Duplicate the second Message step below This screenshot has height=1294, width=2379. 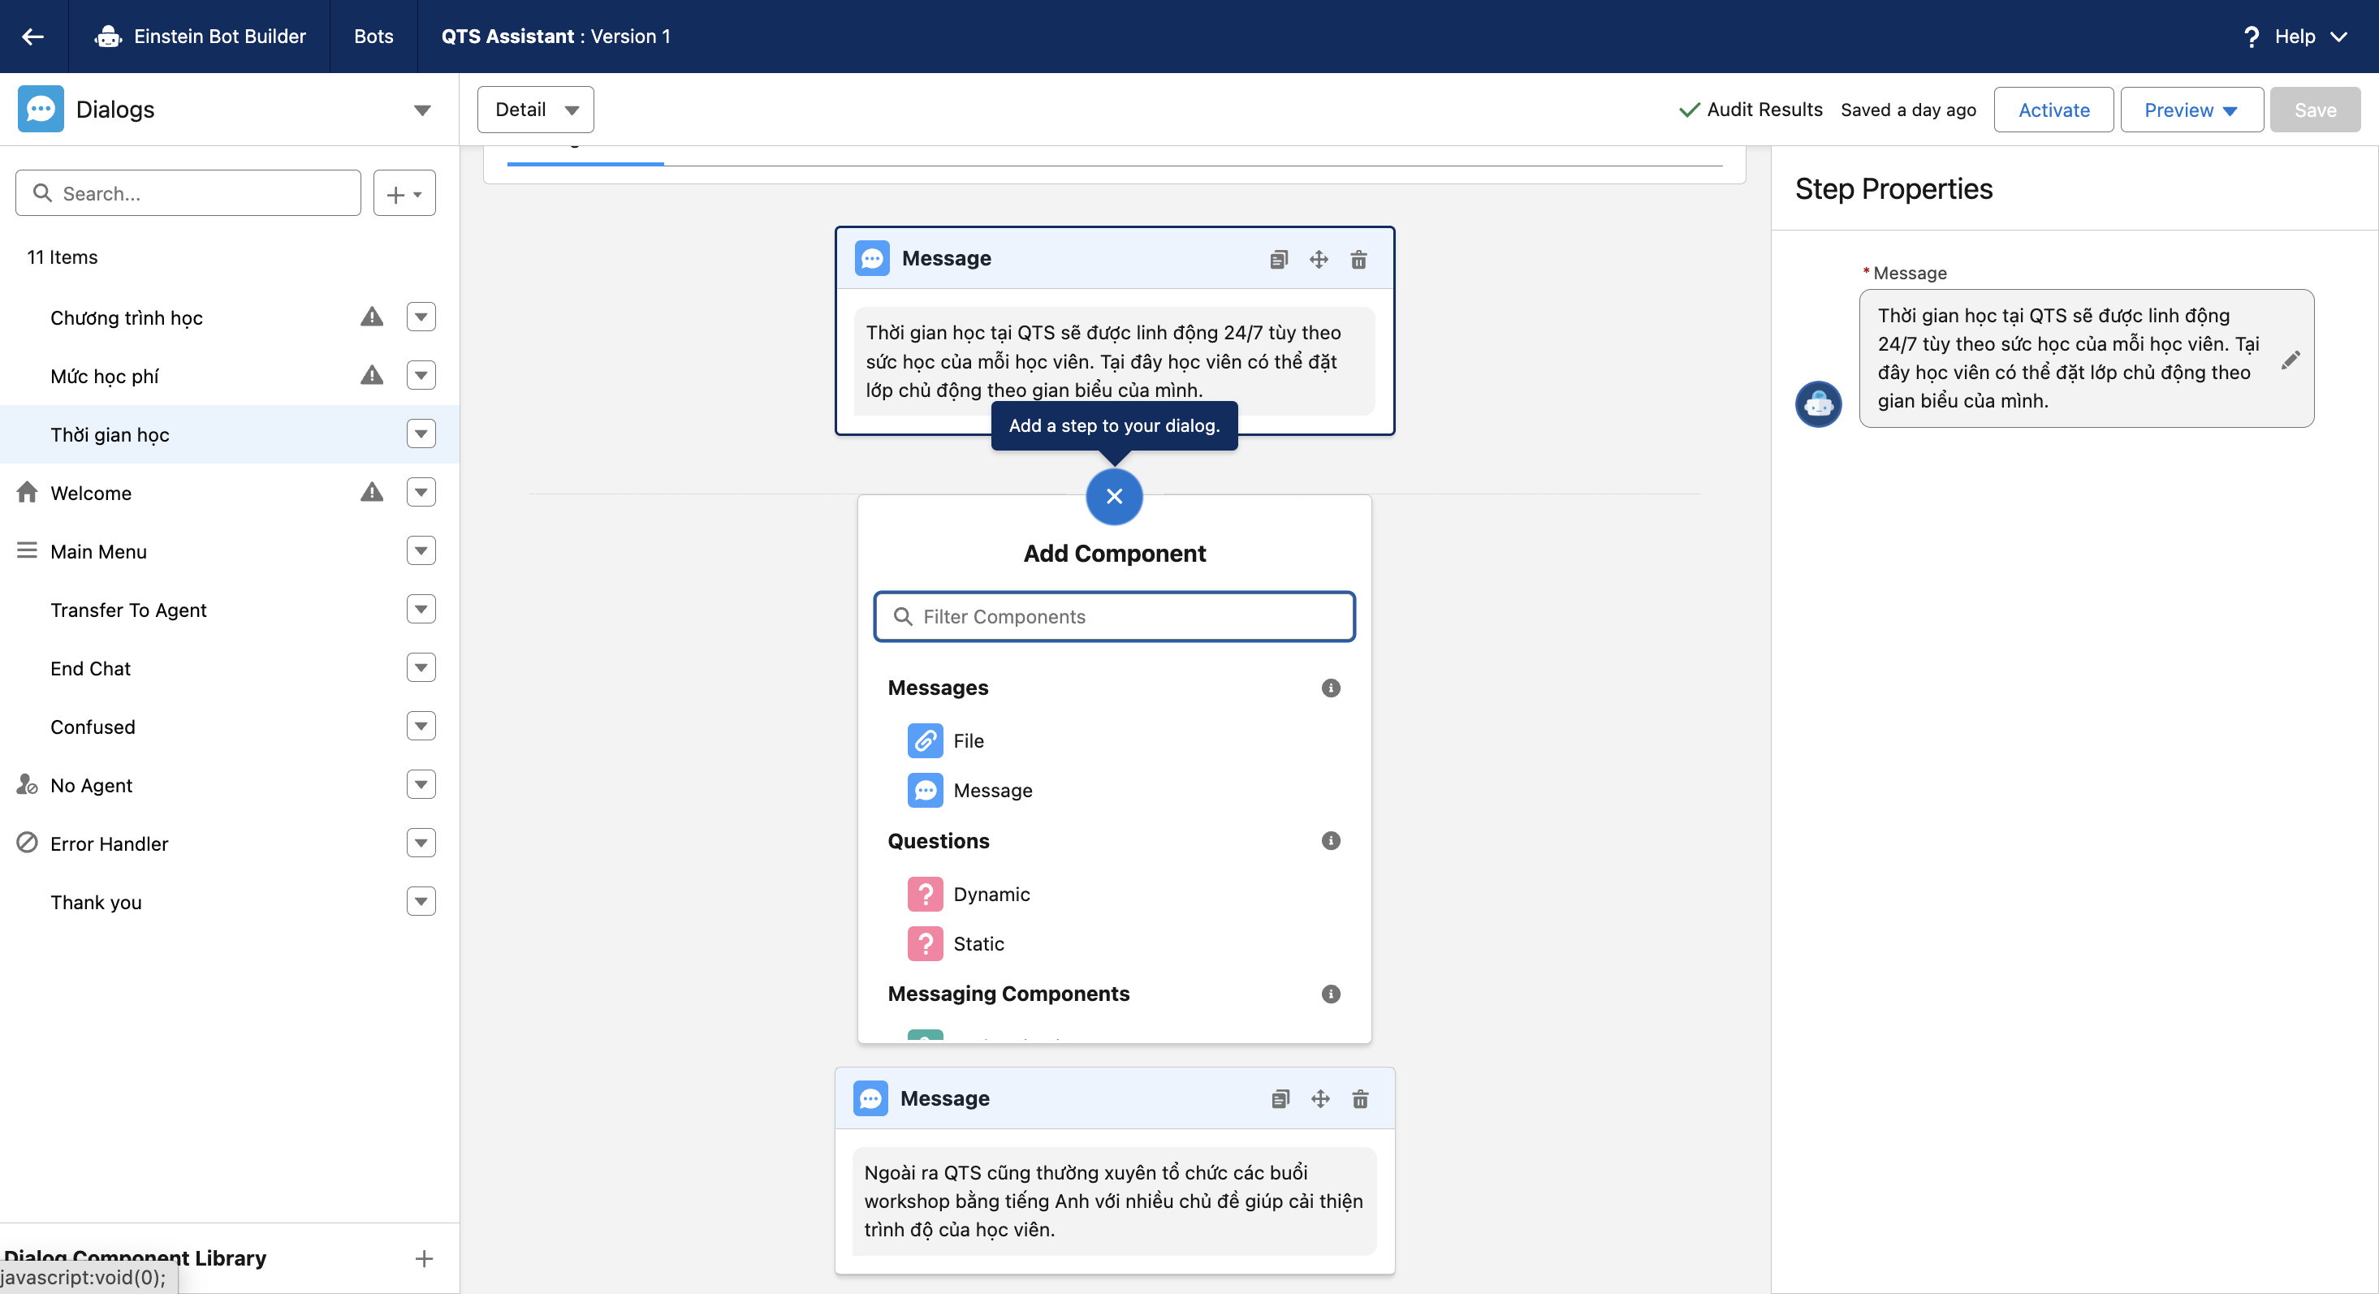pos(1280,1099)
